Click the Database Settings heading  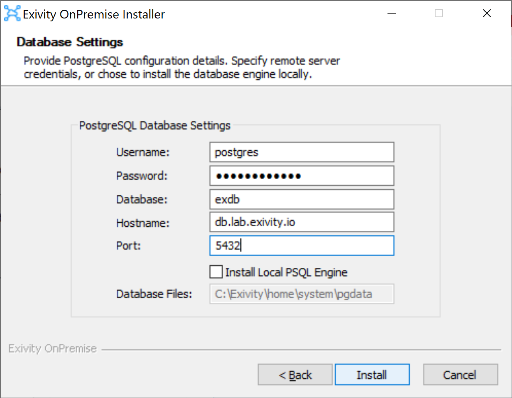70,42
